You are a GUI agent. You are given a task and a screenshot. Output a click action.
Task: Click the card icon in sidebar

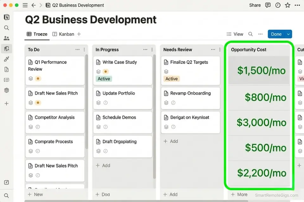coord(7,80)
